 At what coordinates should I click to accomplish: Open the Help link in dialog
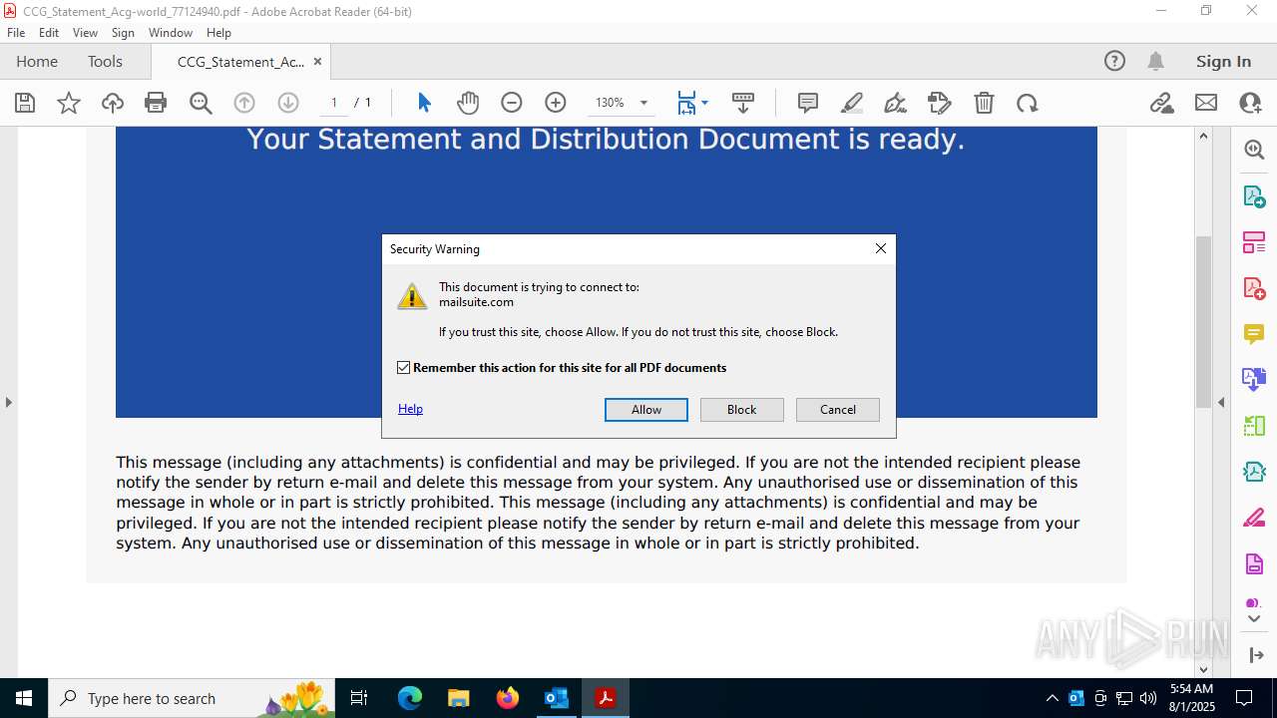[410, 409]
